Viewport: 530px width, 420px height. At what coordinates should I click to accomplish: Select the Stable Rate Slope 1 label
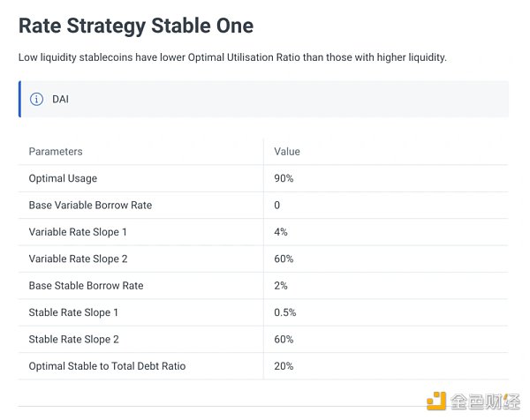(x=73, y=312)
